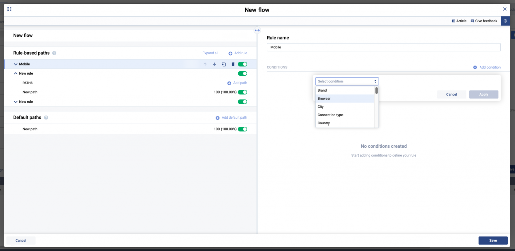The width and height of the screenshot is (515, 251).
Task: Click the PATHS label
Action: click(x=27, y=83)
